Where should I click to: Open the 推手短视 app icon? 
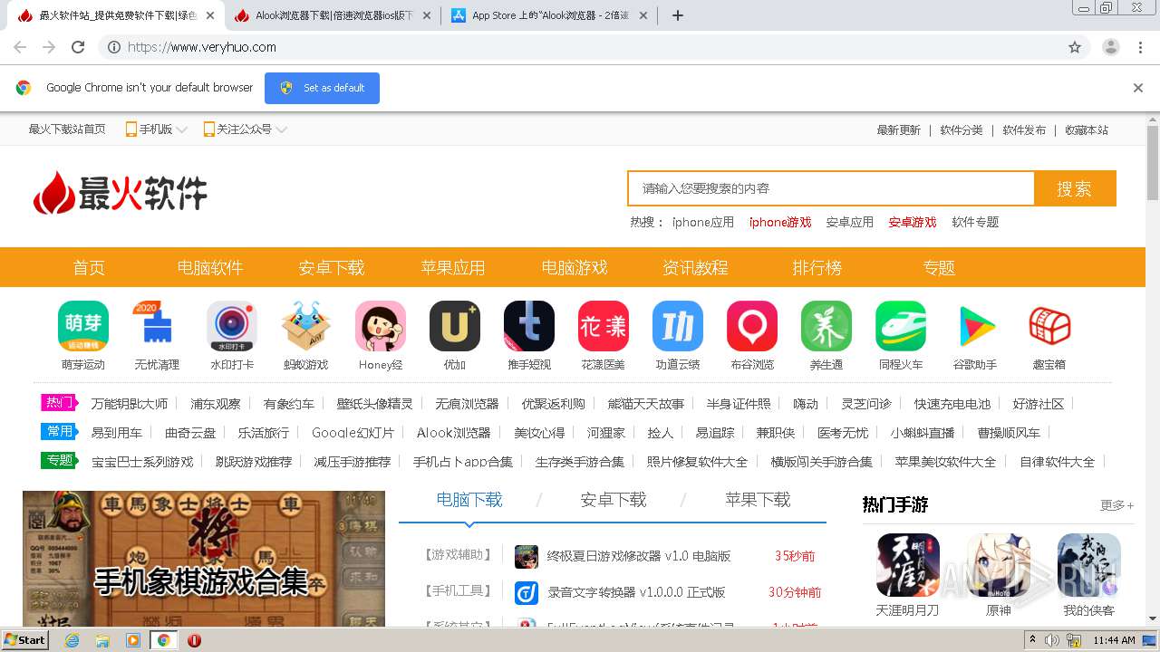[529, 326]
